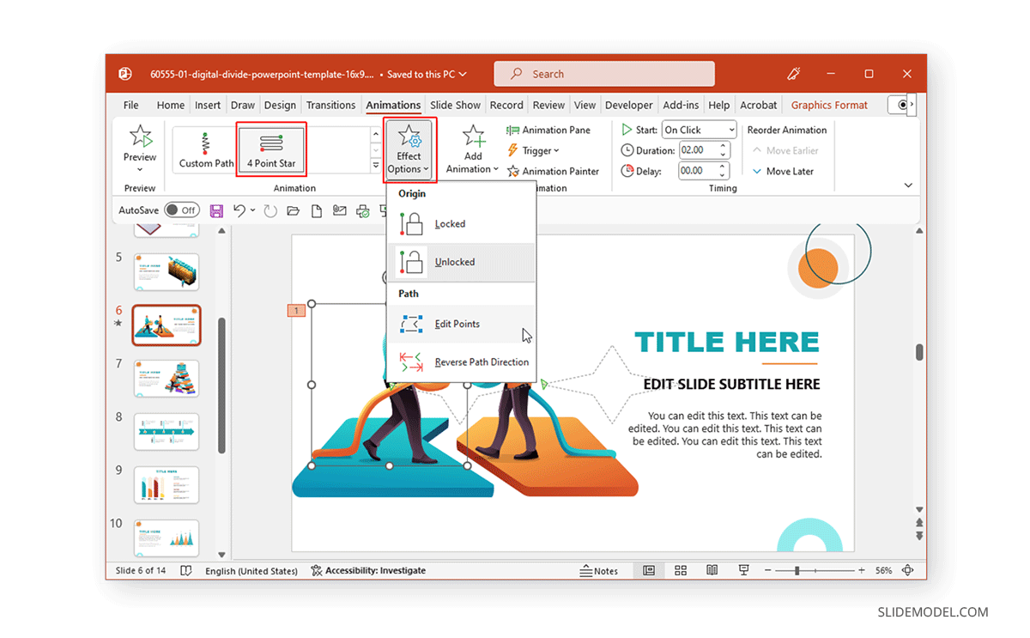
Task: Select slide 5 thumbnail
Action: point(167,271)
